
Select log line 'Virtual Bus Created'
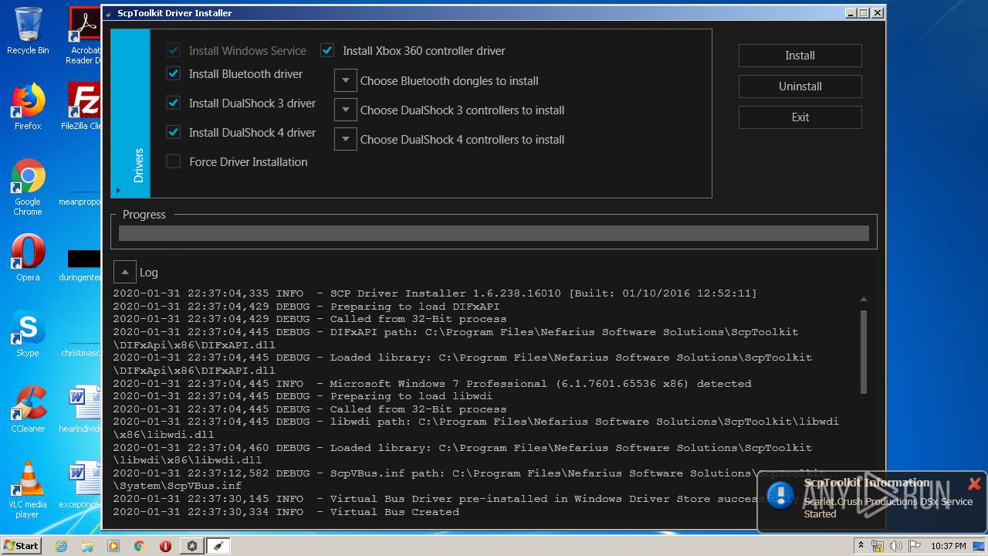(x=286, y=512)
